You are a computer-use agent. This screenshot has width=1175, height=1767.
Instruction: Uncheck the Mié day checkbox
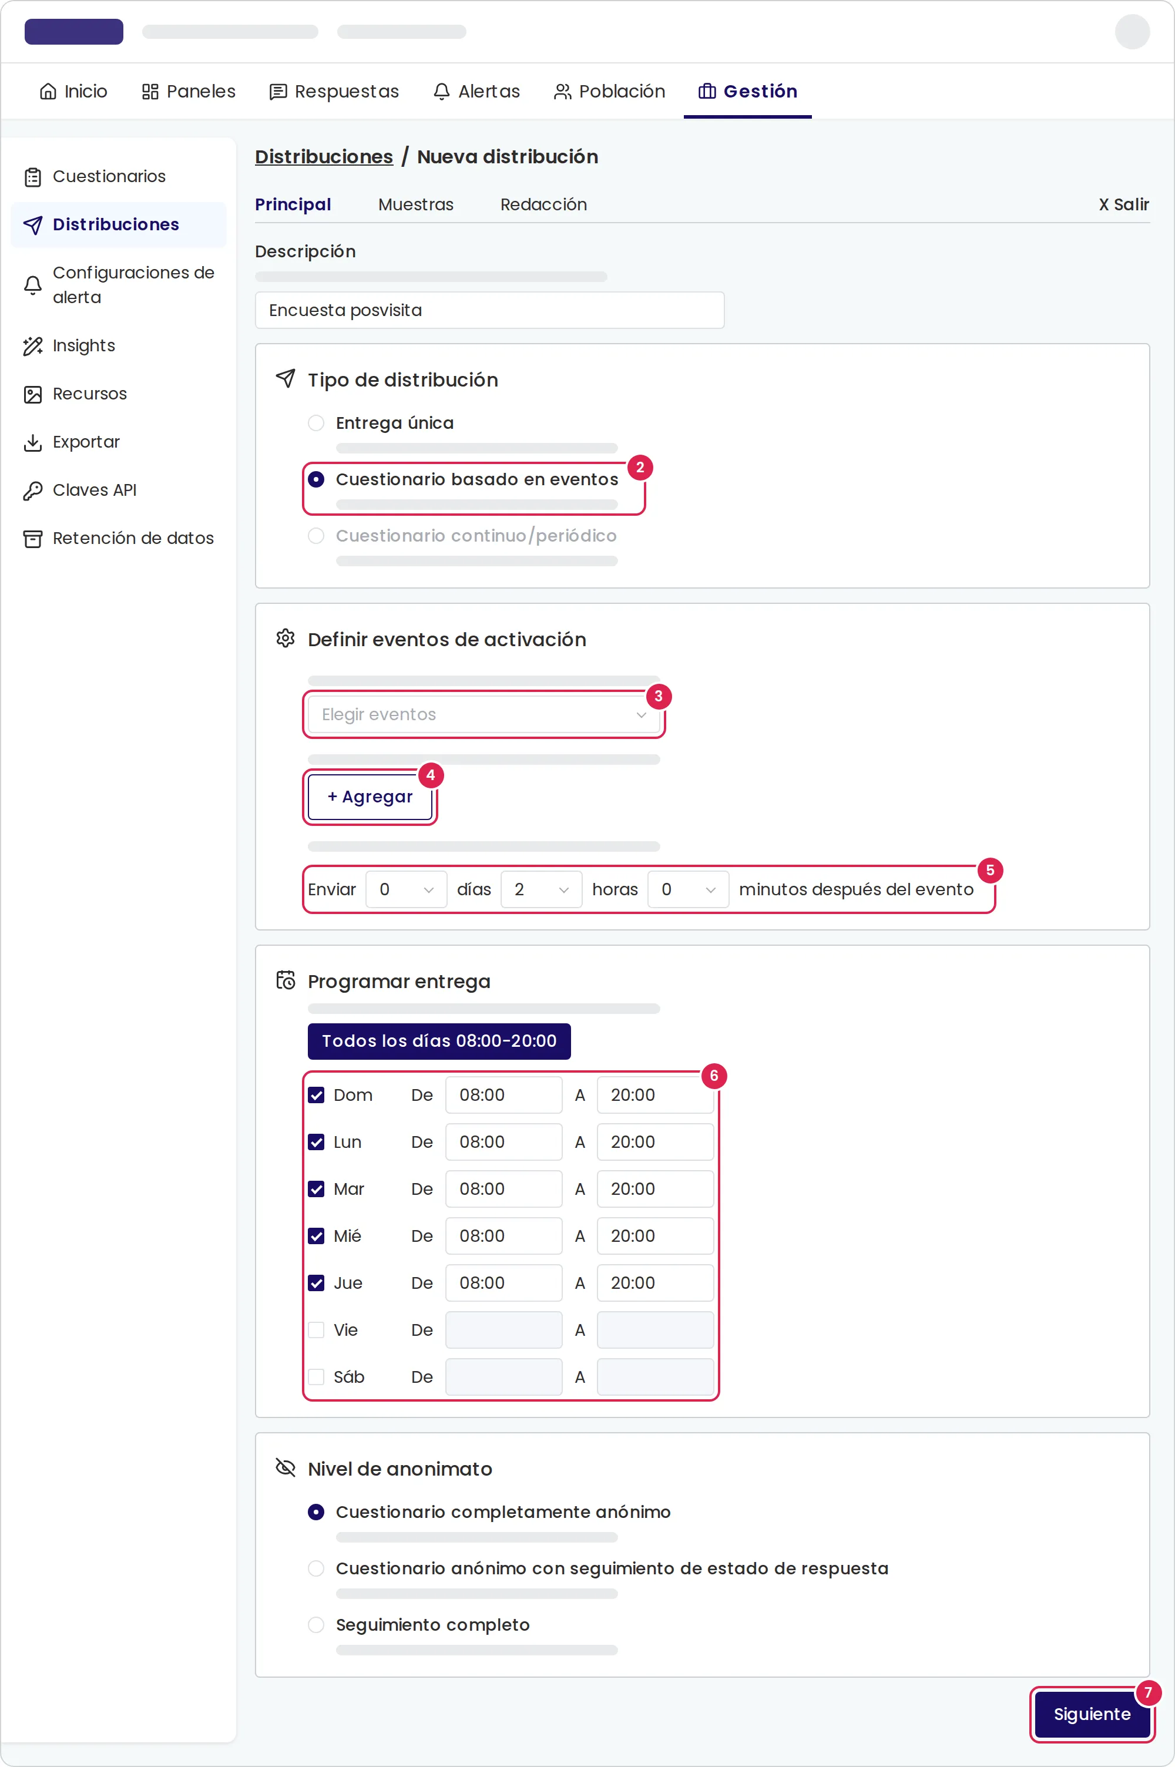316,1236
